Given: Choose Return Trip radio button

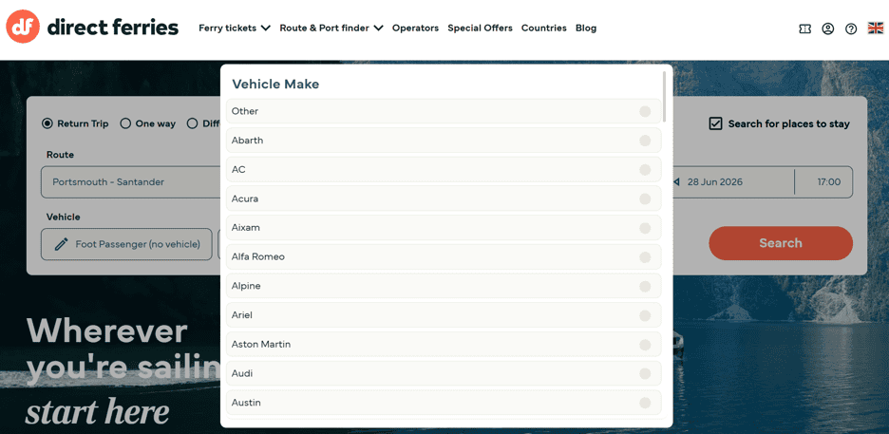Looking at the screenshot, I should [47, 123].
